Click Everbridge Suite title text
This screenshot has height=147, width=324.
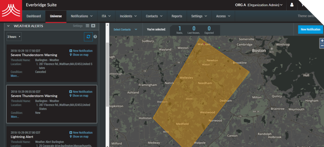click(x=41, y=5)
